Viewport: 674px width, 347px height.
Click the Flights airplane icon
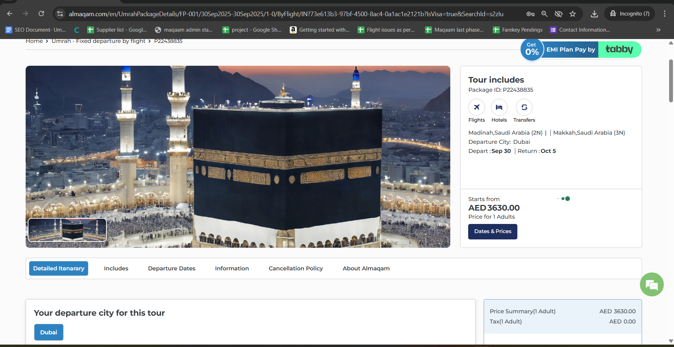click(476, 107)
